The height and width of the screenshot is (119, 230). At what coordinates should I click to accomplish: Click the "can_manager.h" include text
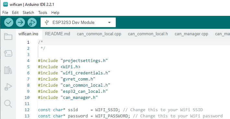point(79,98)
